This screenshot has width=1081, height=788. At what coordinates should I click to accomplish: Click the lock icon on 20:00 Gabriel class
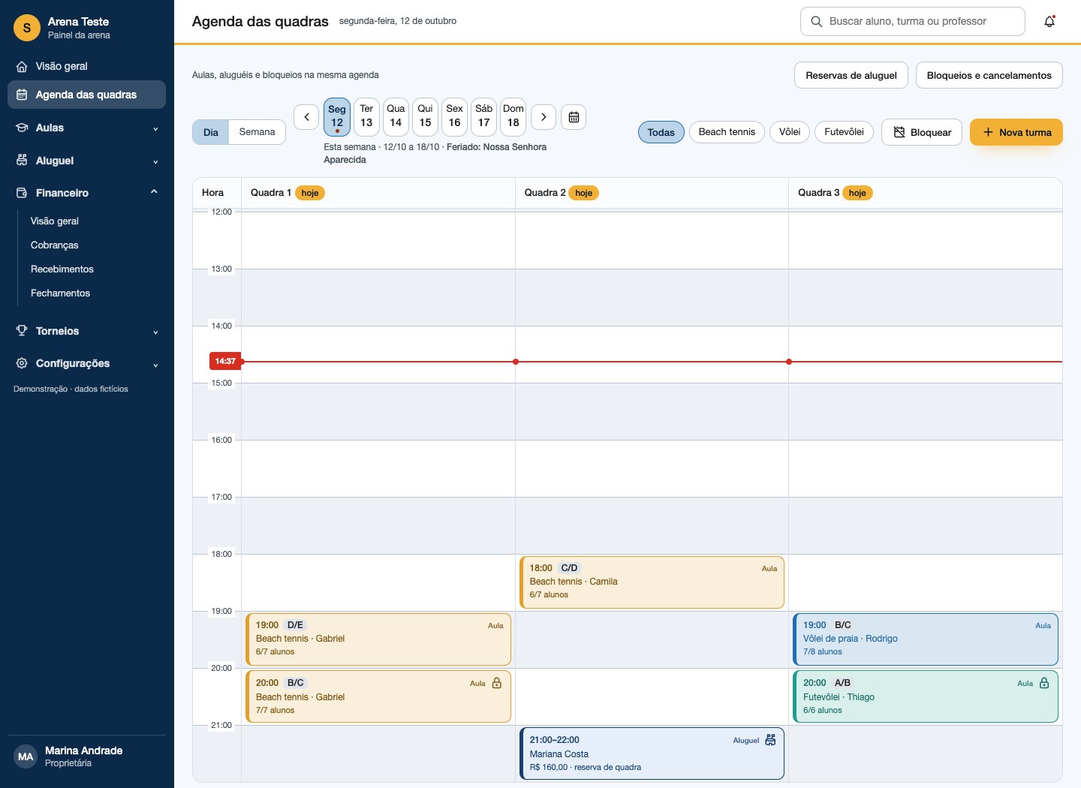pyautogui.click(x=497, y=683)
